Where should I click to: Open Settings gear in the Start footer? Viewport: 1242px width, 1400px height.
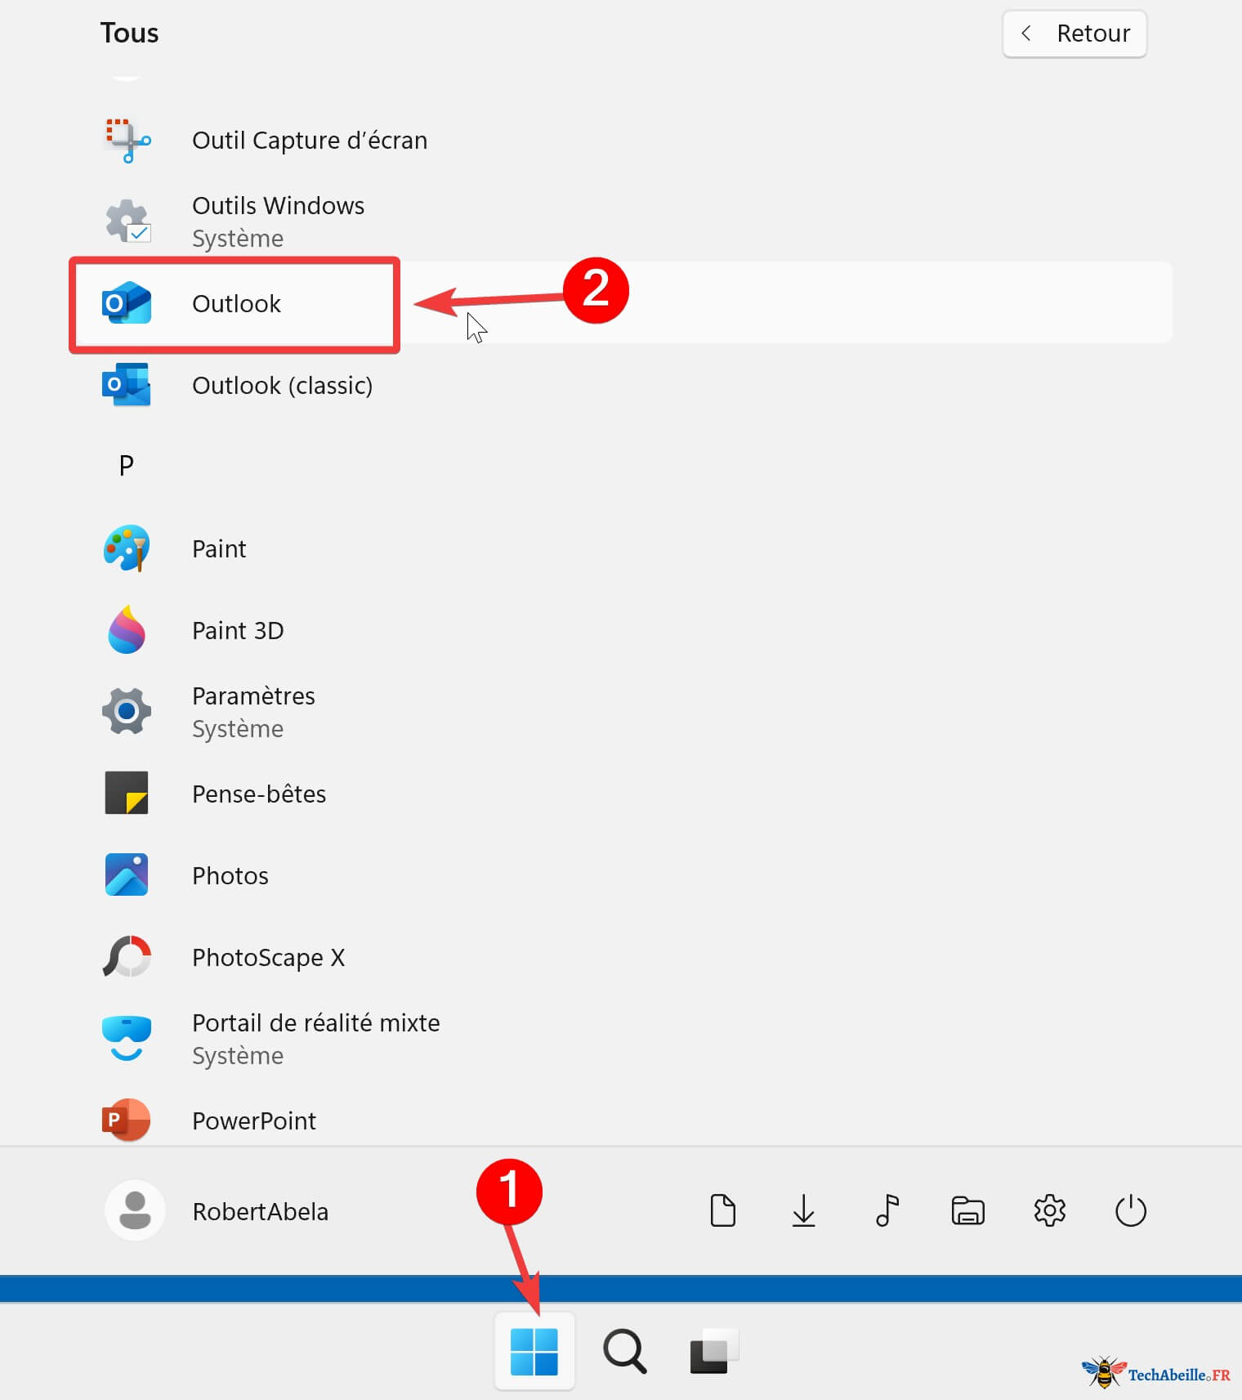pyautogui.click(x=1050, y=1210)
